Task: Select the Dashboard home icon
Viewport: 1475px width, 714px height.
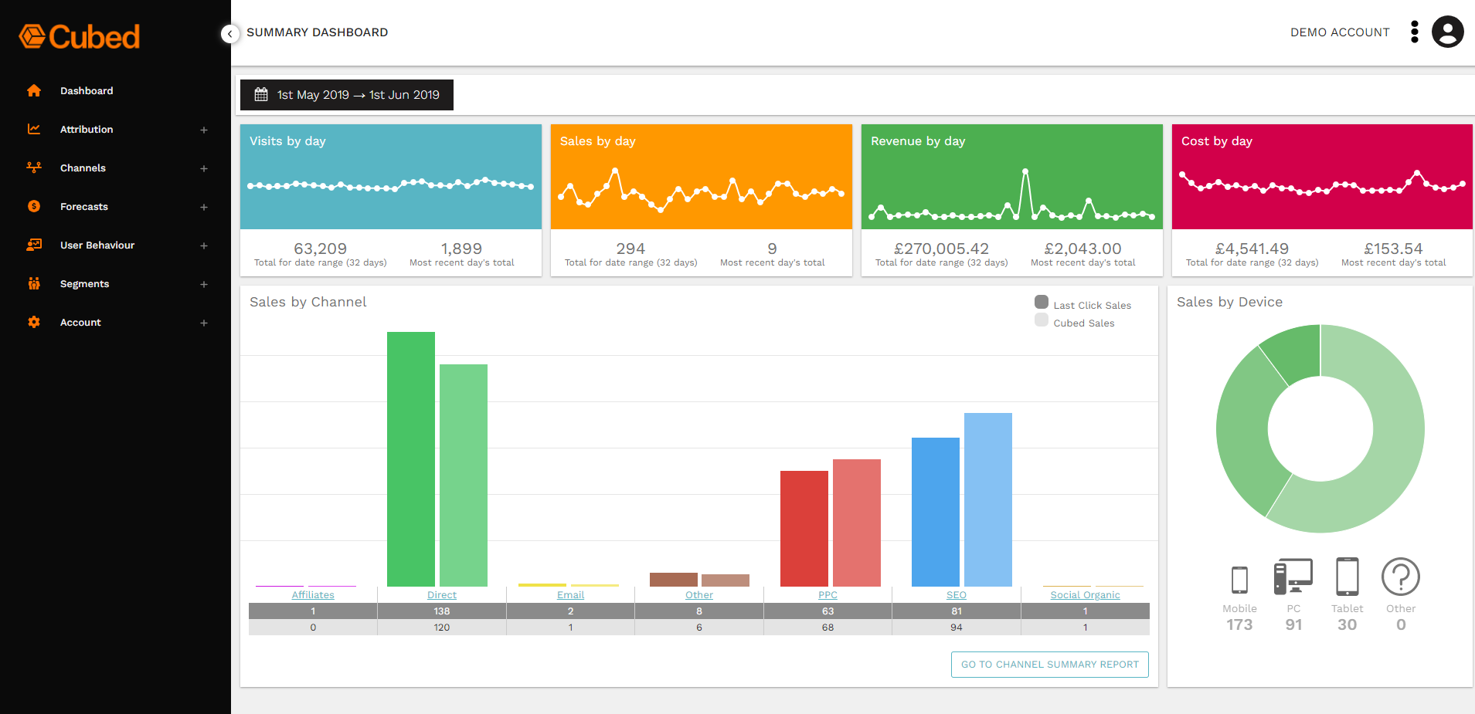Action: pyautogui.click(x=34, y=90)
